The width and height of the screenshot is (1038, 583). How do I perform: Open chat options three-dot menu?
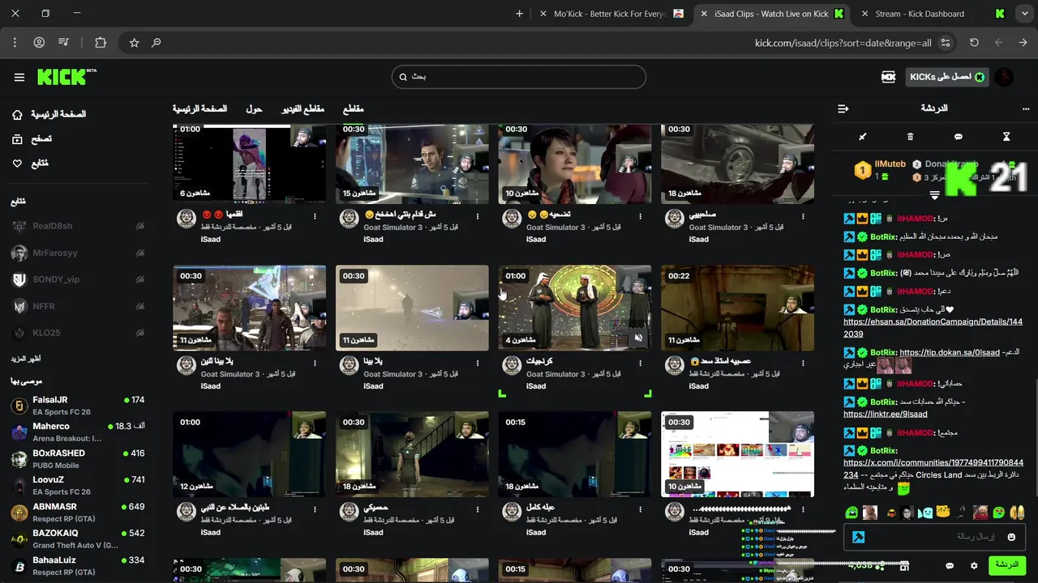click(x=1026, y=109)
